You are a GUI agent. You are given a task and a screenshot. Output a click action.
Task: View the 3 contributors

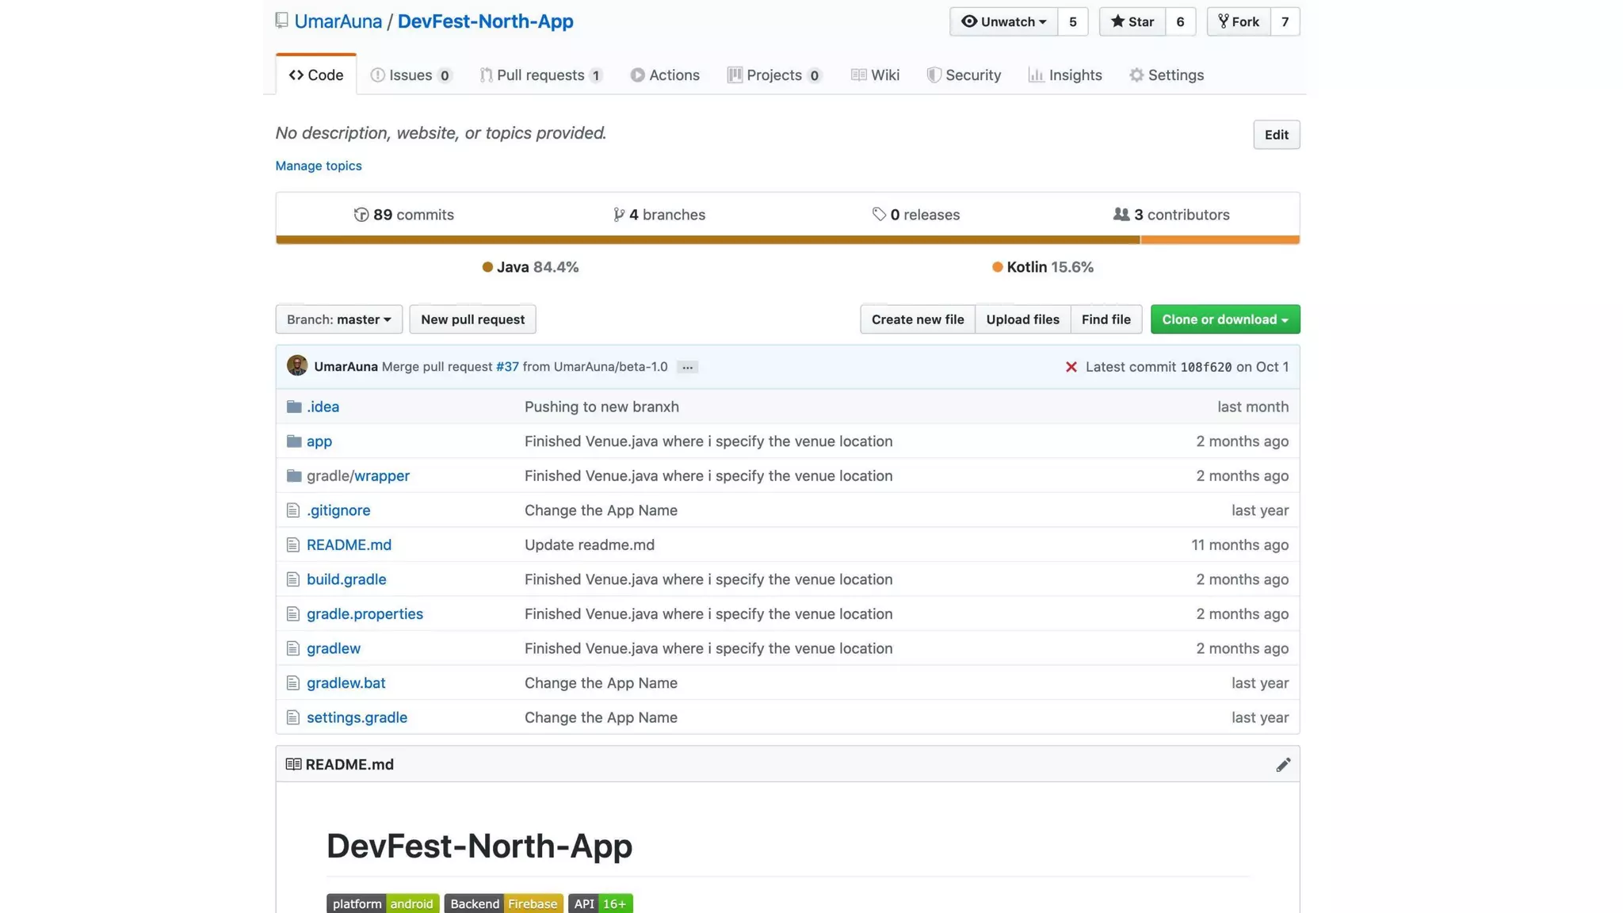pyautogui.click(x=1171, y=215)
